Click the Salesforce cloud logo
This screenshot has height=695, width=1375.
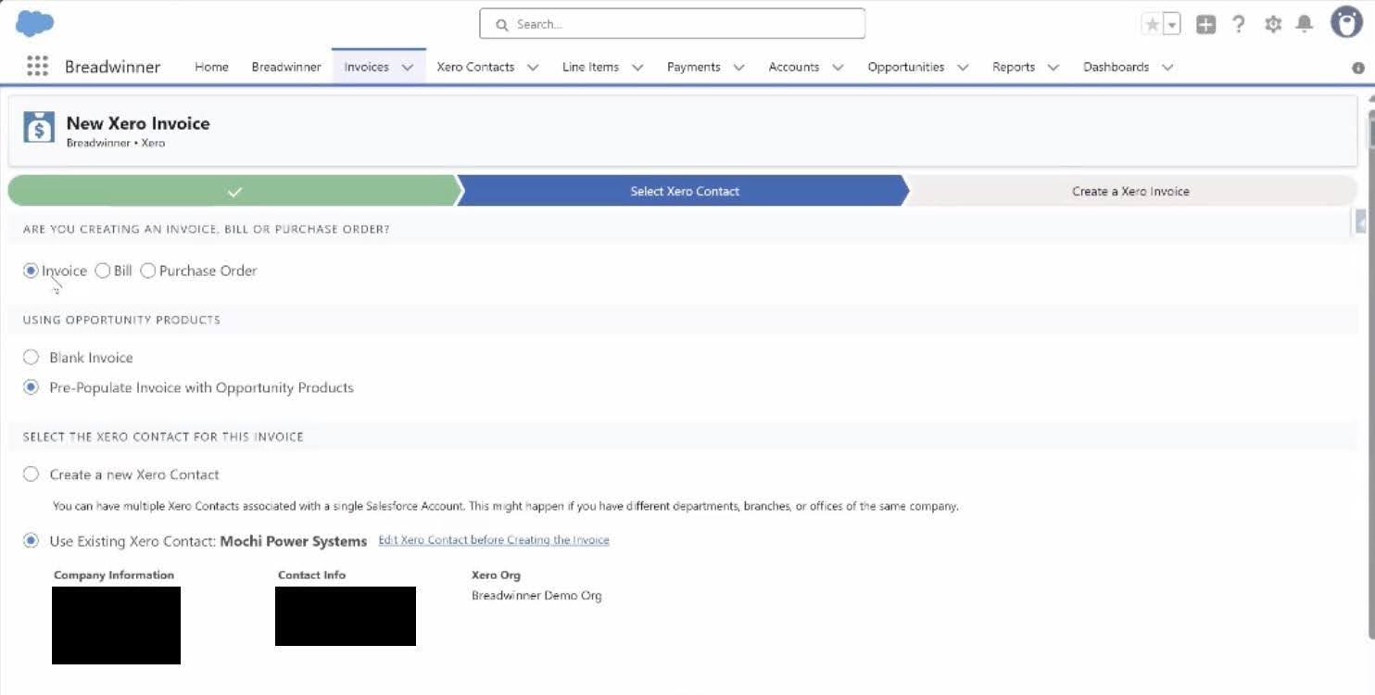click(35, 23)
